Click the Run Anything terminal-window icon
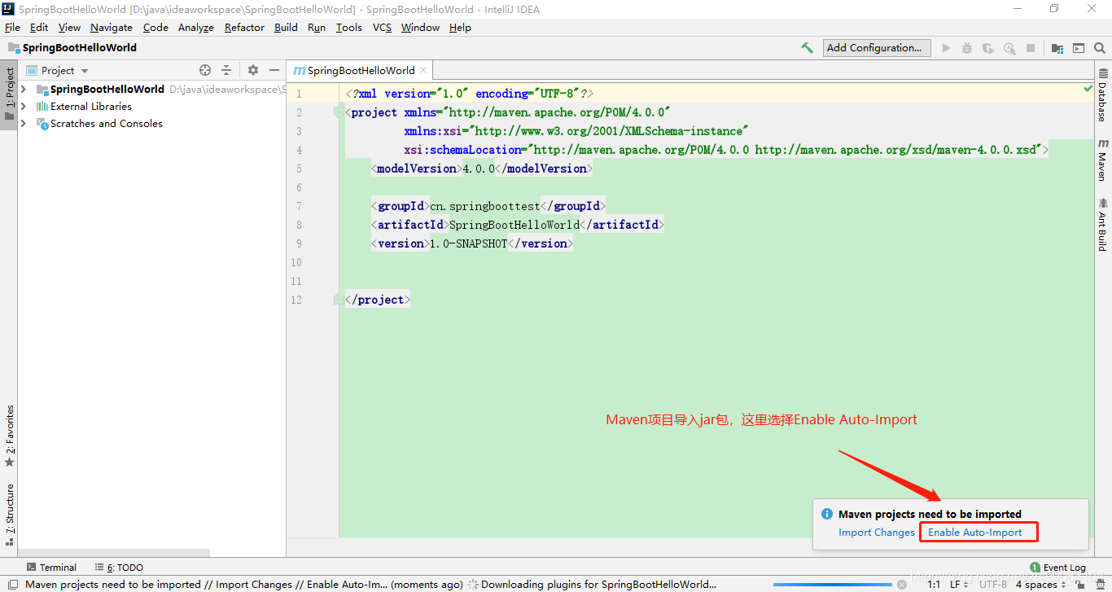The width and height of the screenshot is (1112, 592). (x=1079, y=48)
